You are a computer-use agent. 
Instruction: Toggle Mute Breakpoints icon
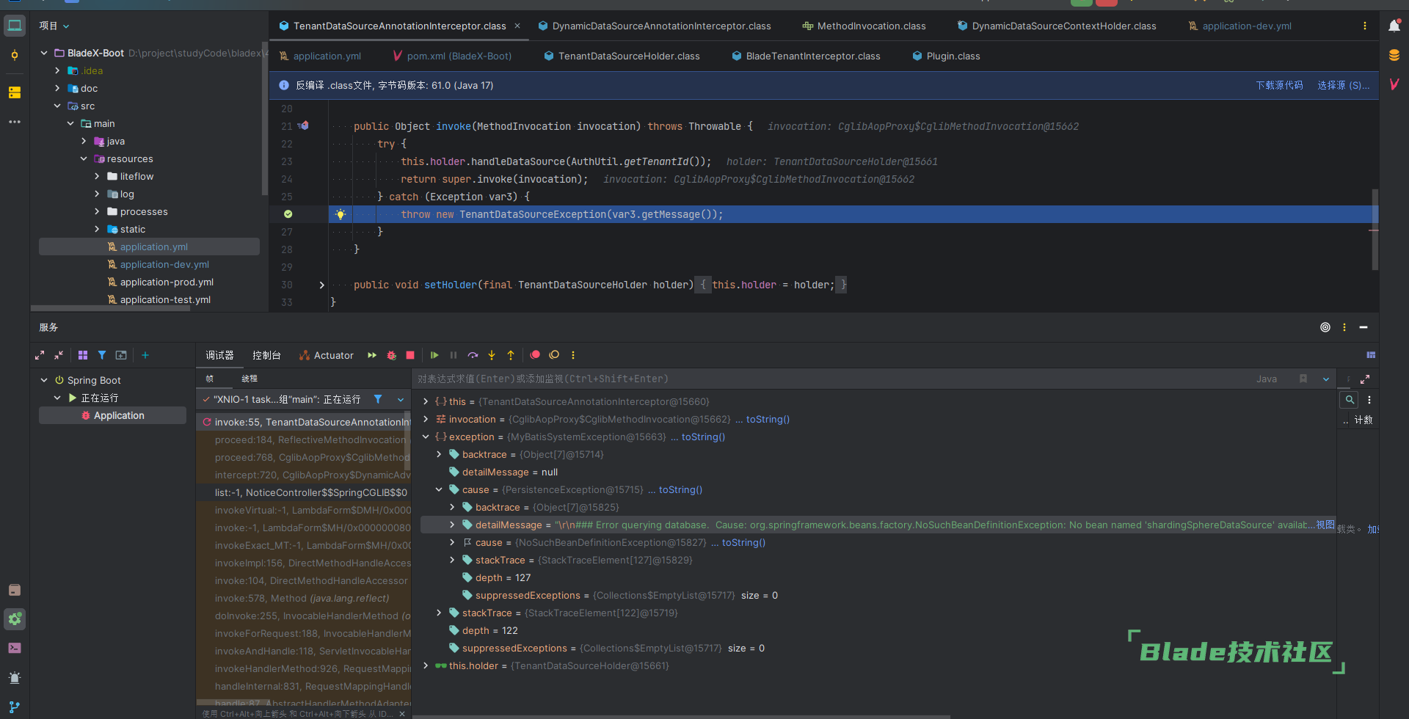coord(554,355)
